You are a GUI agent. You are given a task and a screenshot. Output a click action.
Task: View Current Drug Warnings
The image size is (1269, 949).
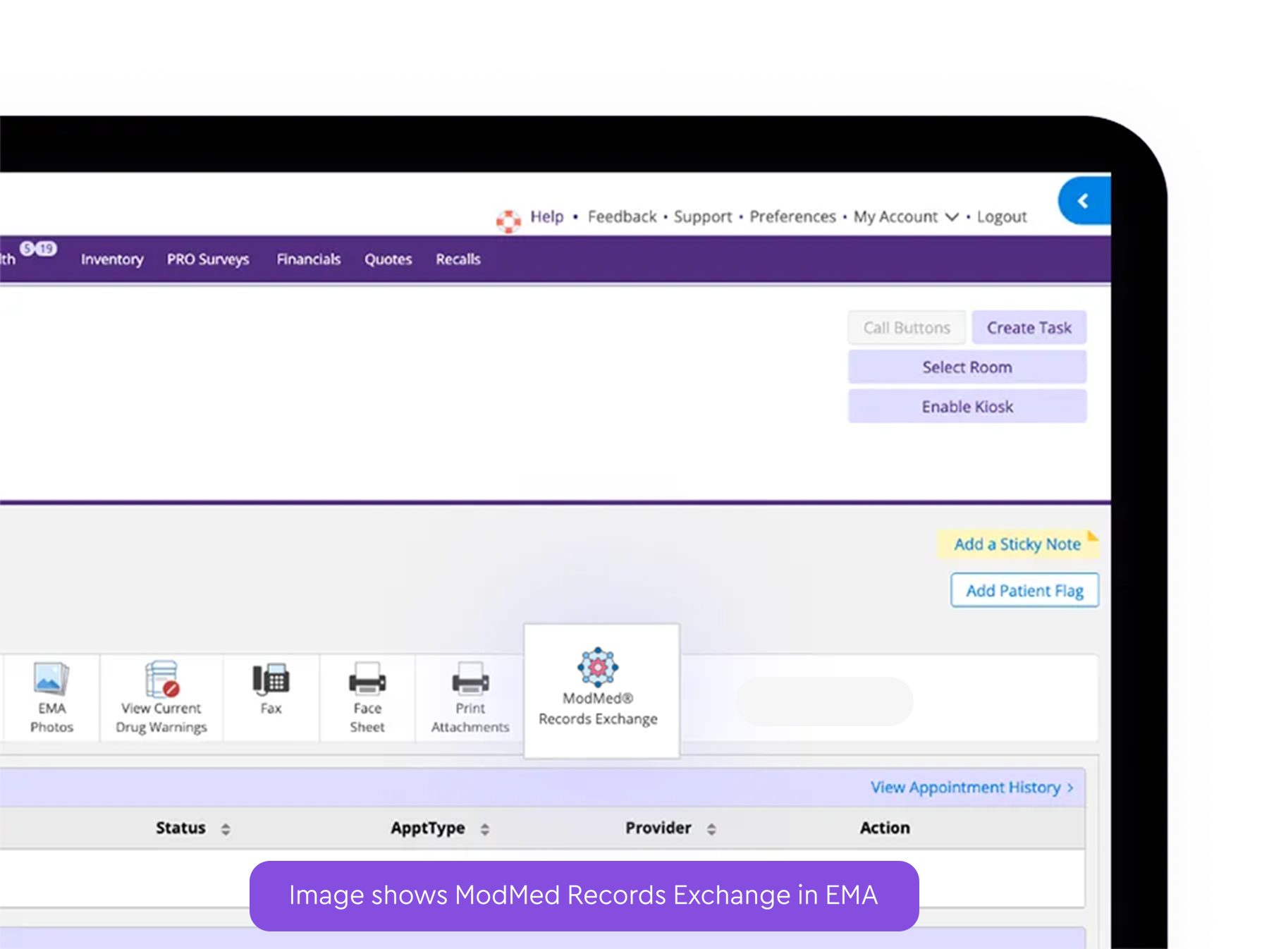161,698
